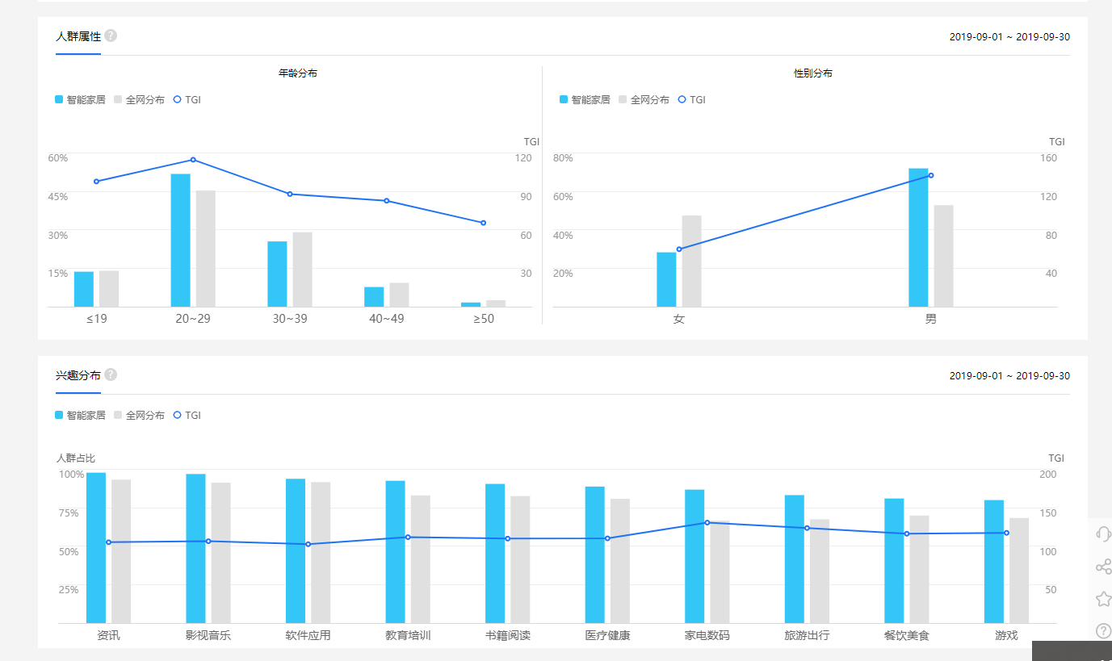Image resolution: width=1112 pixels, height=661 pixels.
Task: Toggle 全网分布 legend in age distribution chart
Action: (x=139, y=100)
